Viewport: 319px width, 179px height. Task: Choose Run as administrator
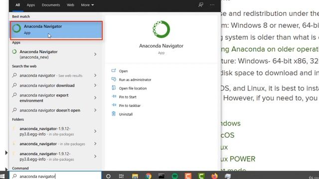tap(135, 80)
